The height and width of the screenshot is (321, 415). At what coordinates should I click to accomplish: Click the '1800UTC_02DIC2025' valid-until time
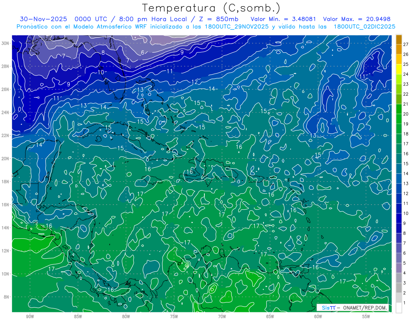[365, 27]
